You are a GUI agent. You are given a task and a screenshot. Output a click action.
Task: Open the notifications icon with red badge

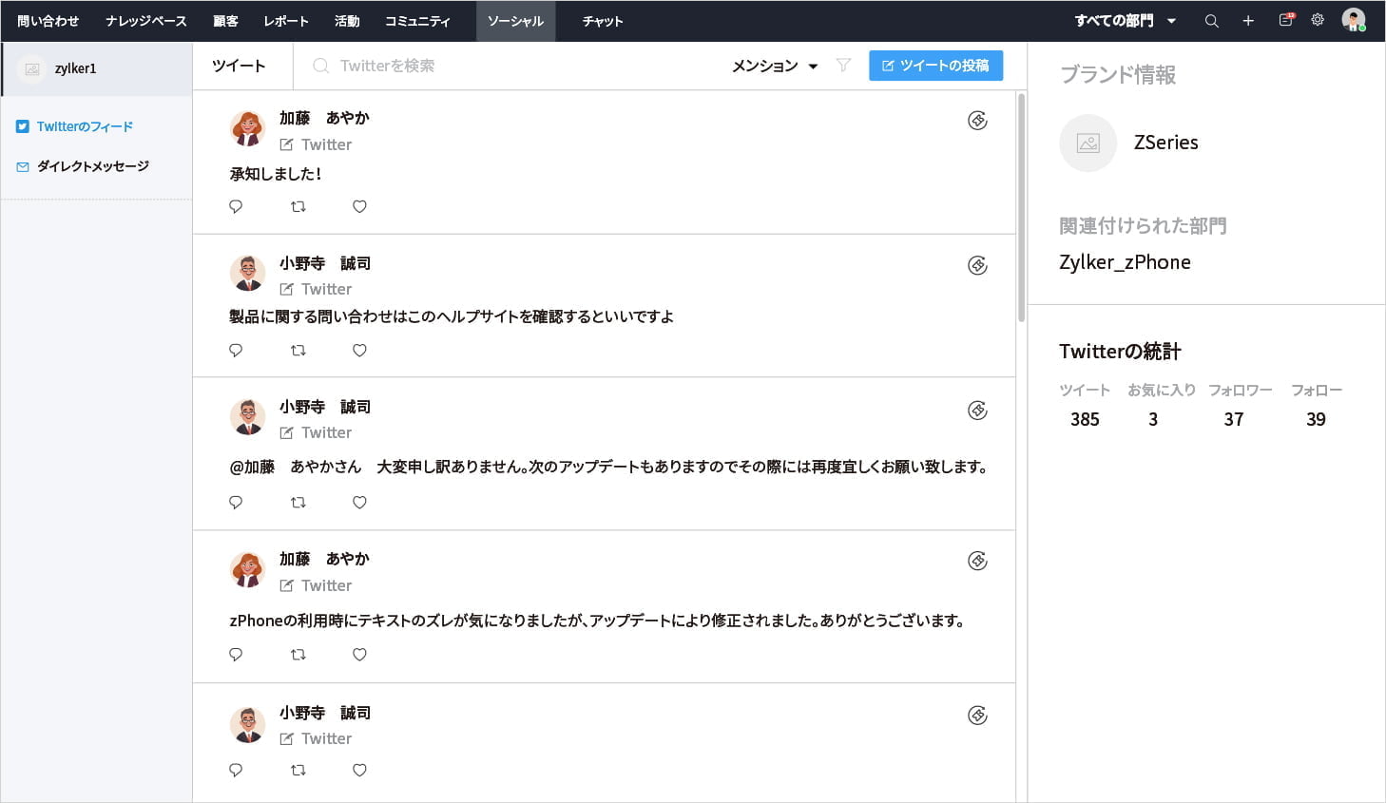click(x=1285, y=20)
